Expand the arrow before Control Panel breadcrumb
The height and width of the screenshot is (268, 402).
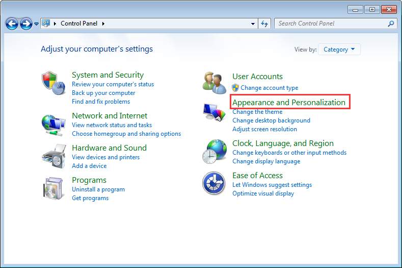click(x=55, y=23)
